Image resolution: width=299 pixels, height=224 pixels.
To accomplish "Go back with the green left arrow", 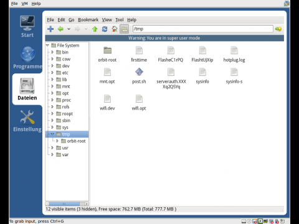I will (60, 29).
